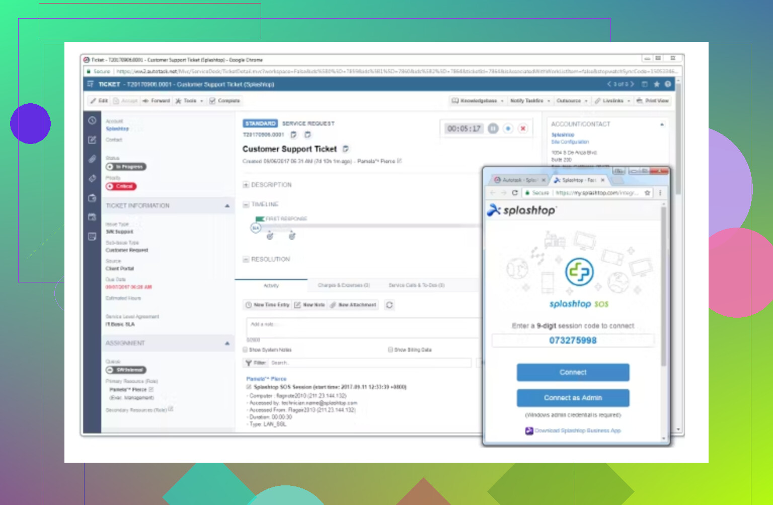Click the blue record stopwatch button
This screenshot has width=773, height=505.
508,128
